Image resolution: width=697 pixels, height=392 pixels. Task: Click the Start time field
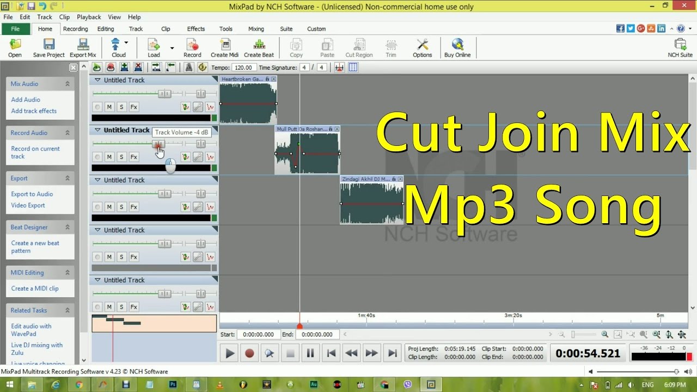[x=258, y=335]
